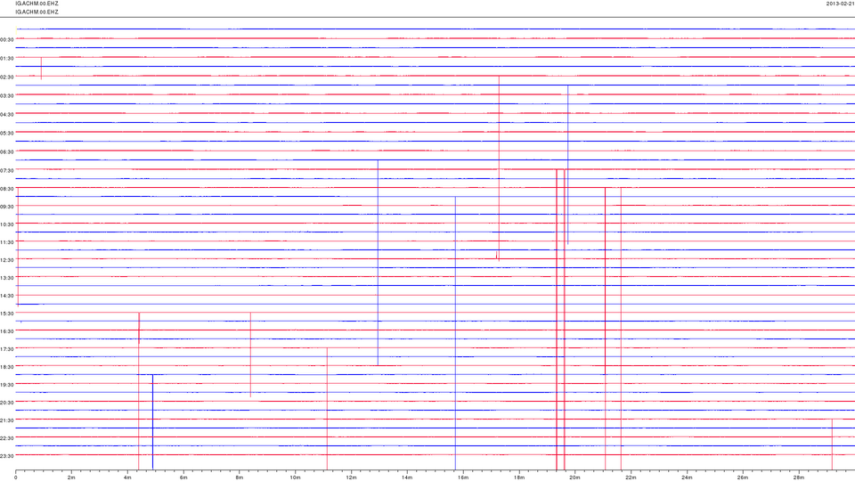Select the 11:30 time row label
This screenshot has height=481, width=855.
(7, 242)
